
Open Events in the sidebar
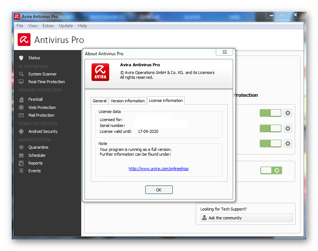(x=34, y=171)
